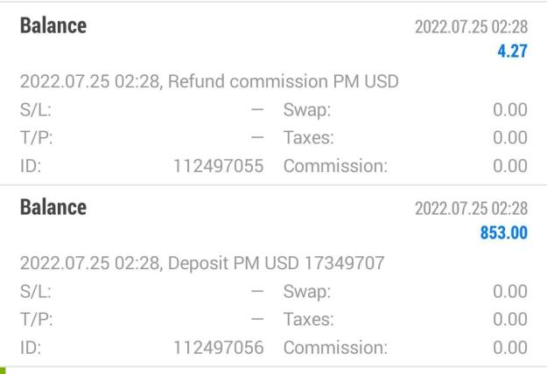Click the 4.27 profit amount

coord(512,51)
